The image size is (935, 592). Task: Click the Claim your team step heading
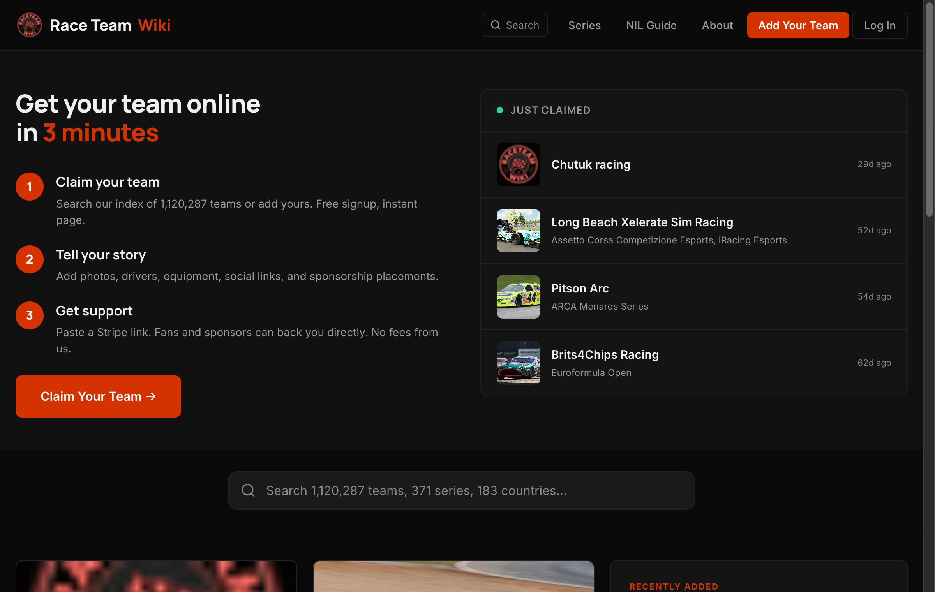point(108,182)
